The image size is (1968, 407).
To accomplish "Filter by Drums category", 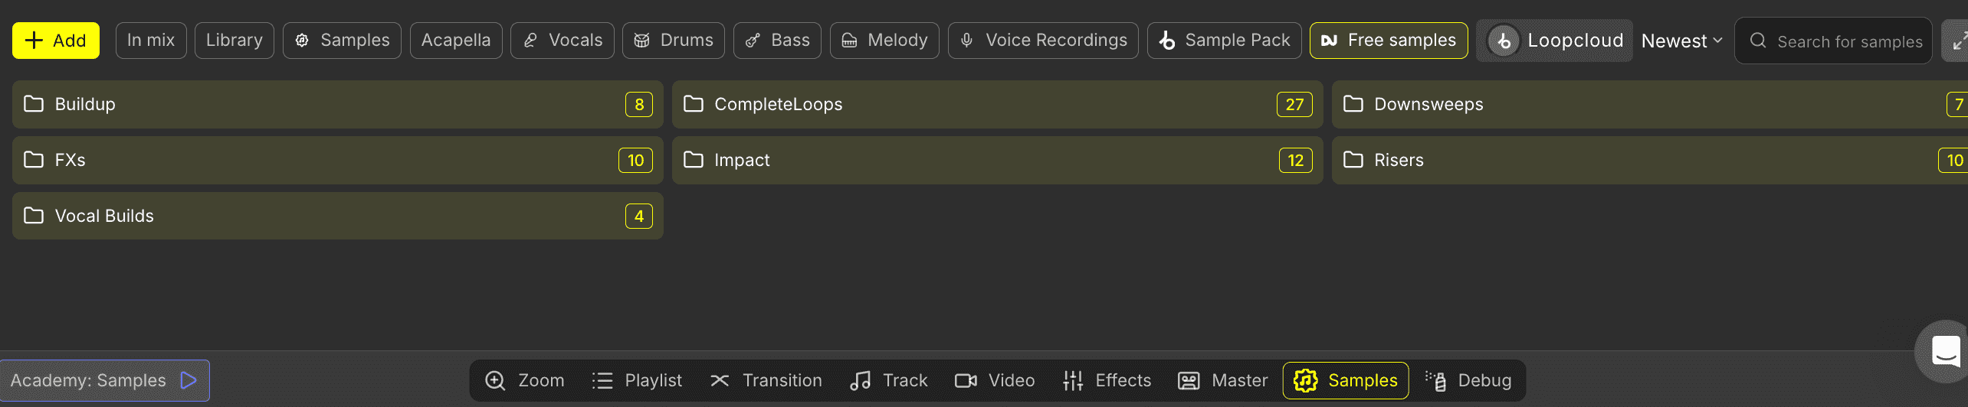I will tap(674, 41).
